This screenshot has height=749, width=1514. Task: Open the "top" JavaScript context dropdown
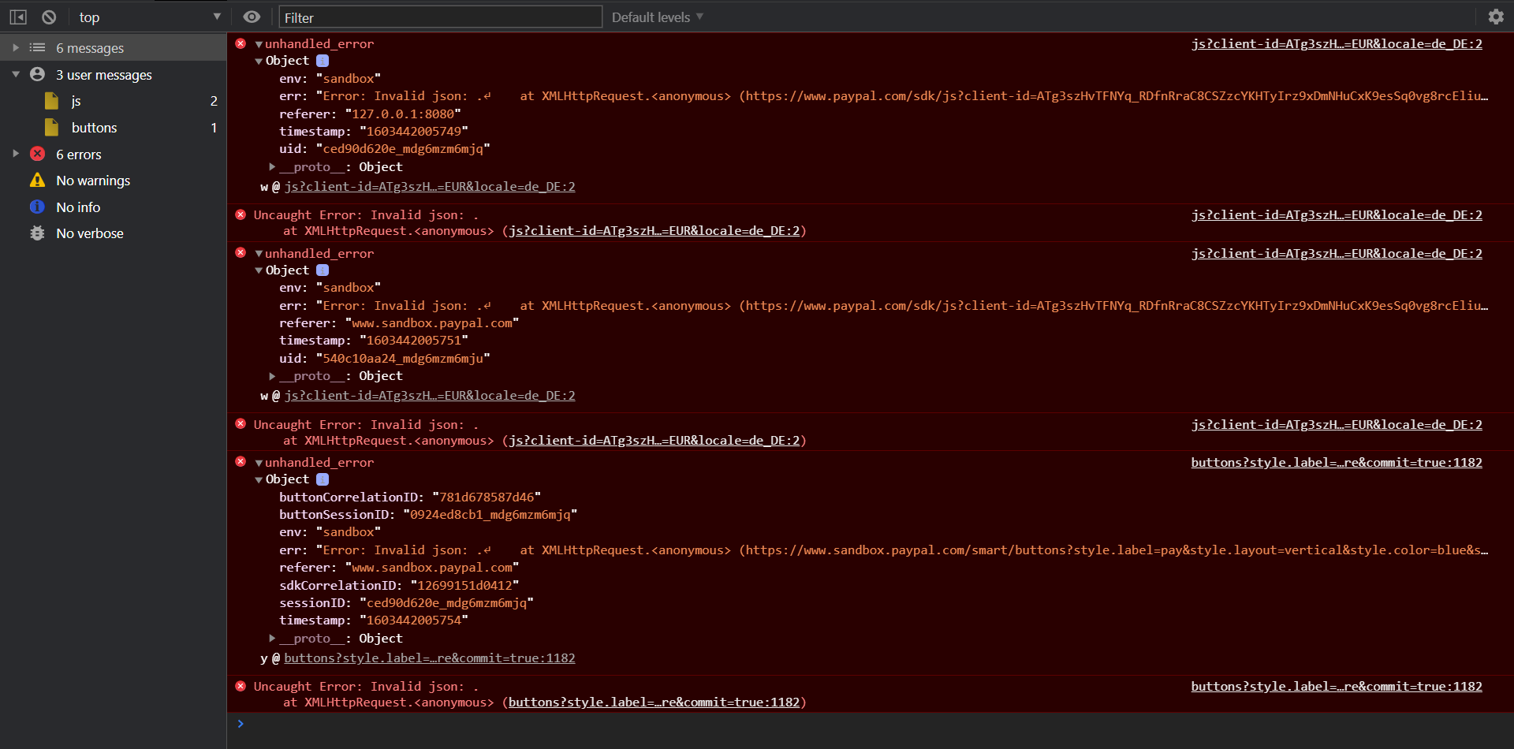pos(150,17)
